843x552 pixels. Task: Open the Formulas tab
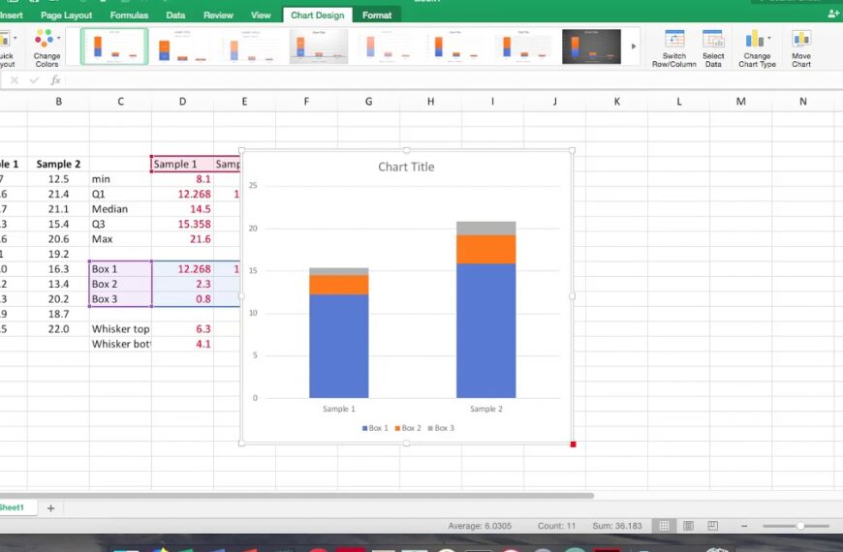129,15
